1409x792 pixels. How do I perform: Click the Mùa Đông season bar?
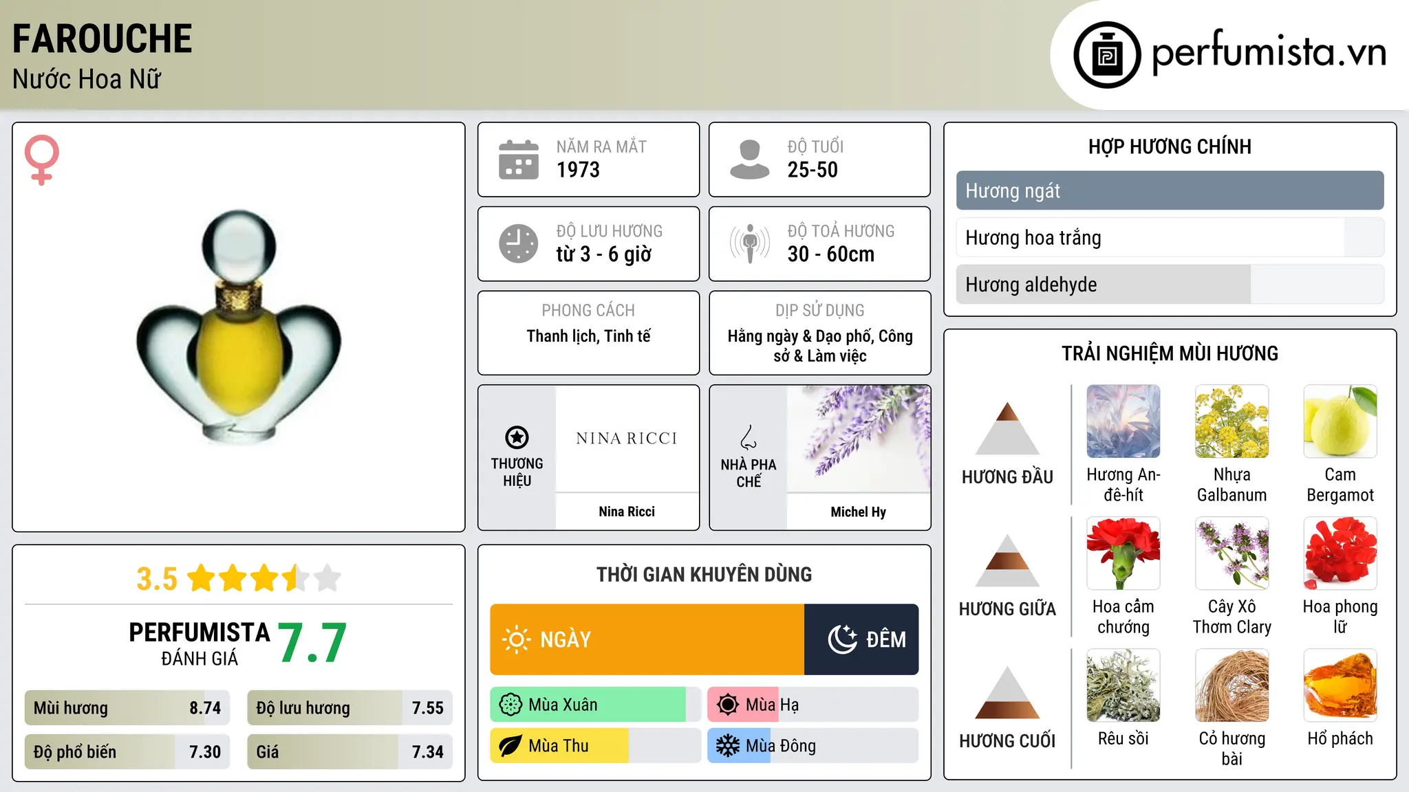pyautogui.click(x=813, y=746)
